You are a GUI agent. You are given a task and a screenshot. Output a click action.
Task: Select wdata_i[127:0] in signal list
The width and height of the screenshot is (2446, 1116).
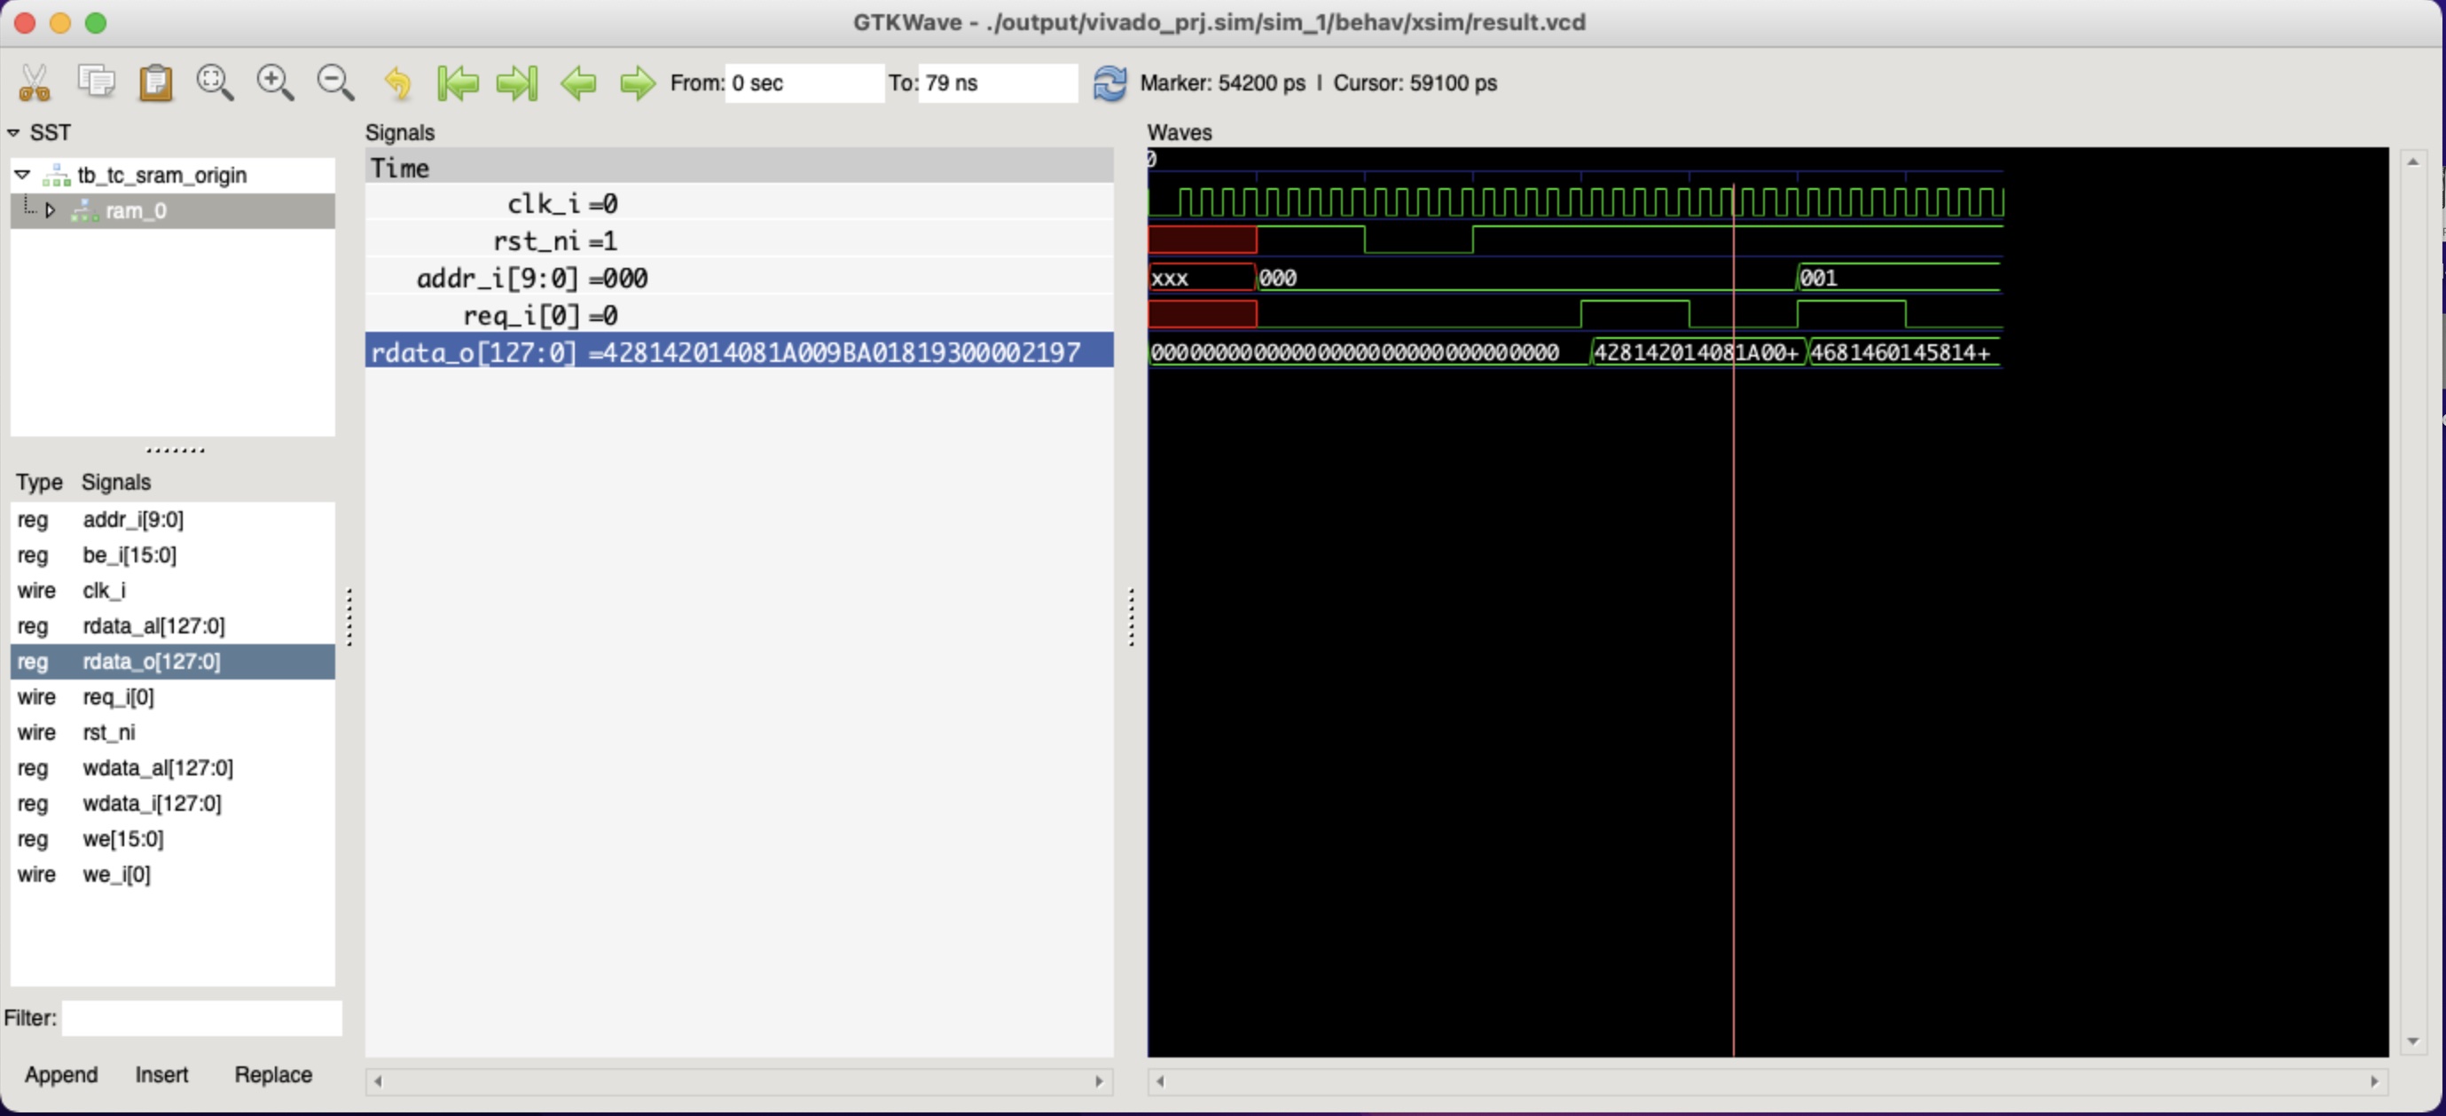(x=172, y=803)
